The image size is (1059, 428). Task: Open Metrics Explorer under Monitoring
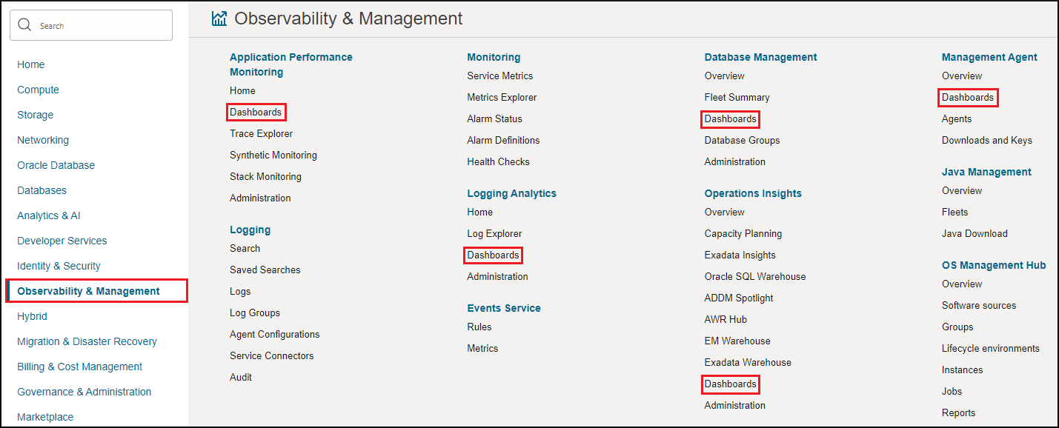click(502, 97)
